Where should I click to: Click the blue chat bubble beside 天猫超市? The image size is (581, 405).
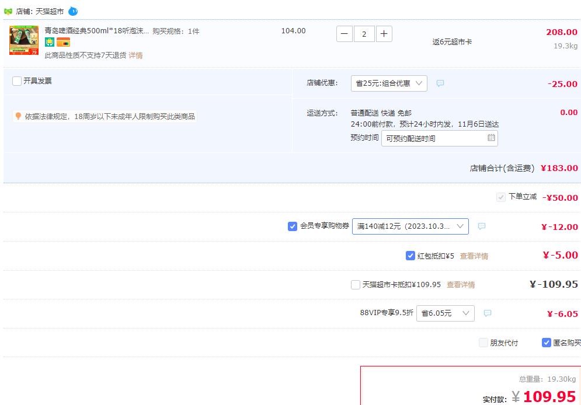[x=73, y=12]
